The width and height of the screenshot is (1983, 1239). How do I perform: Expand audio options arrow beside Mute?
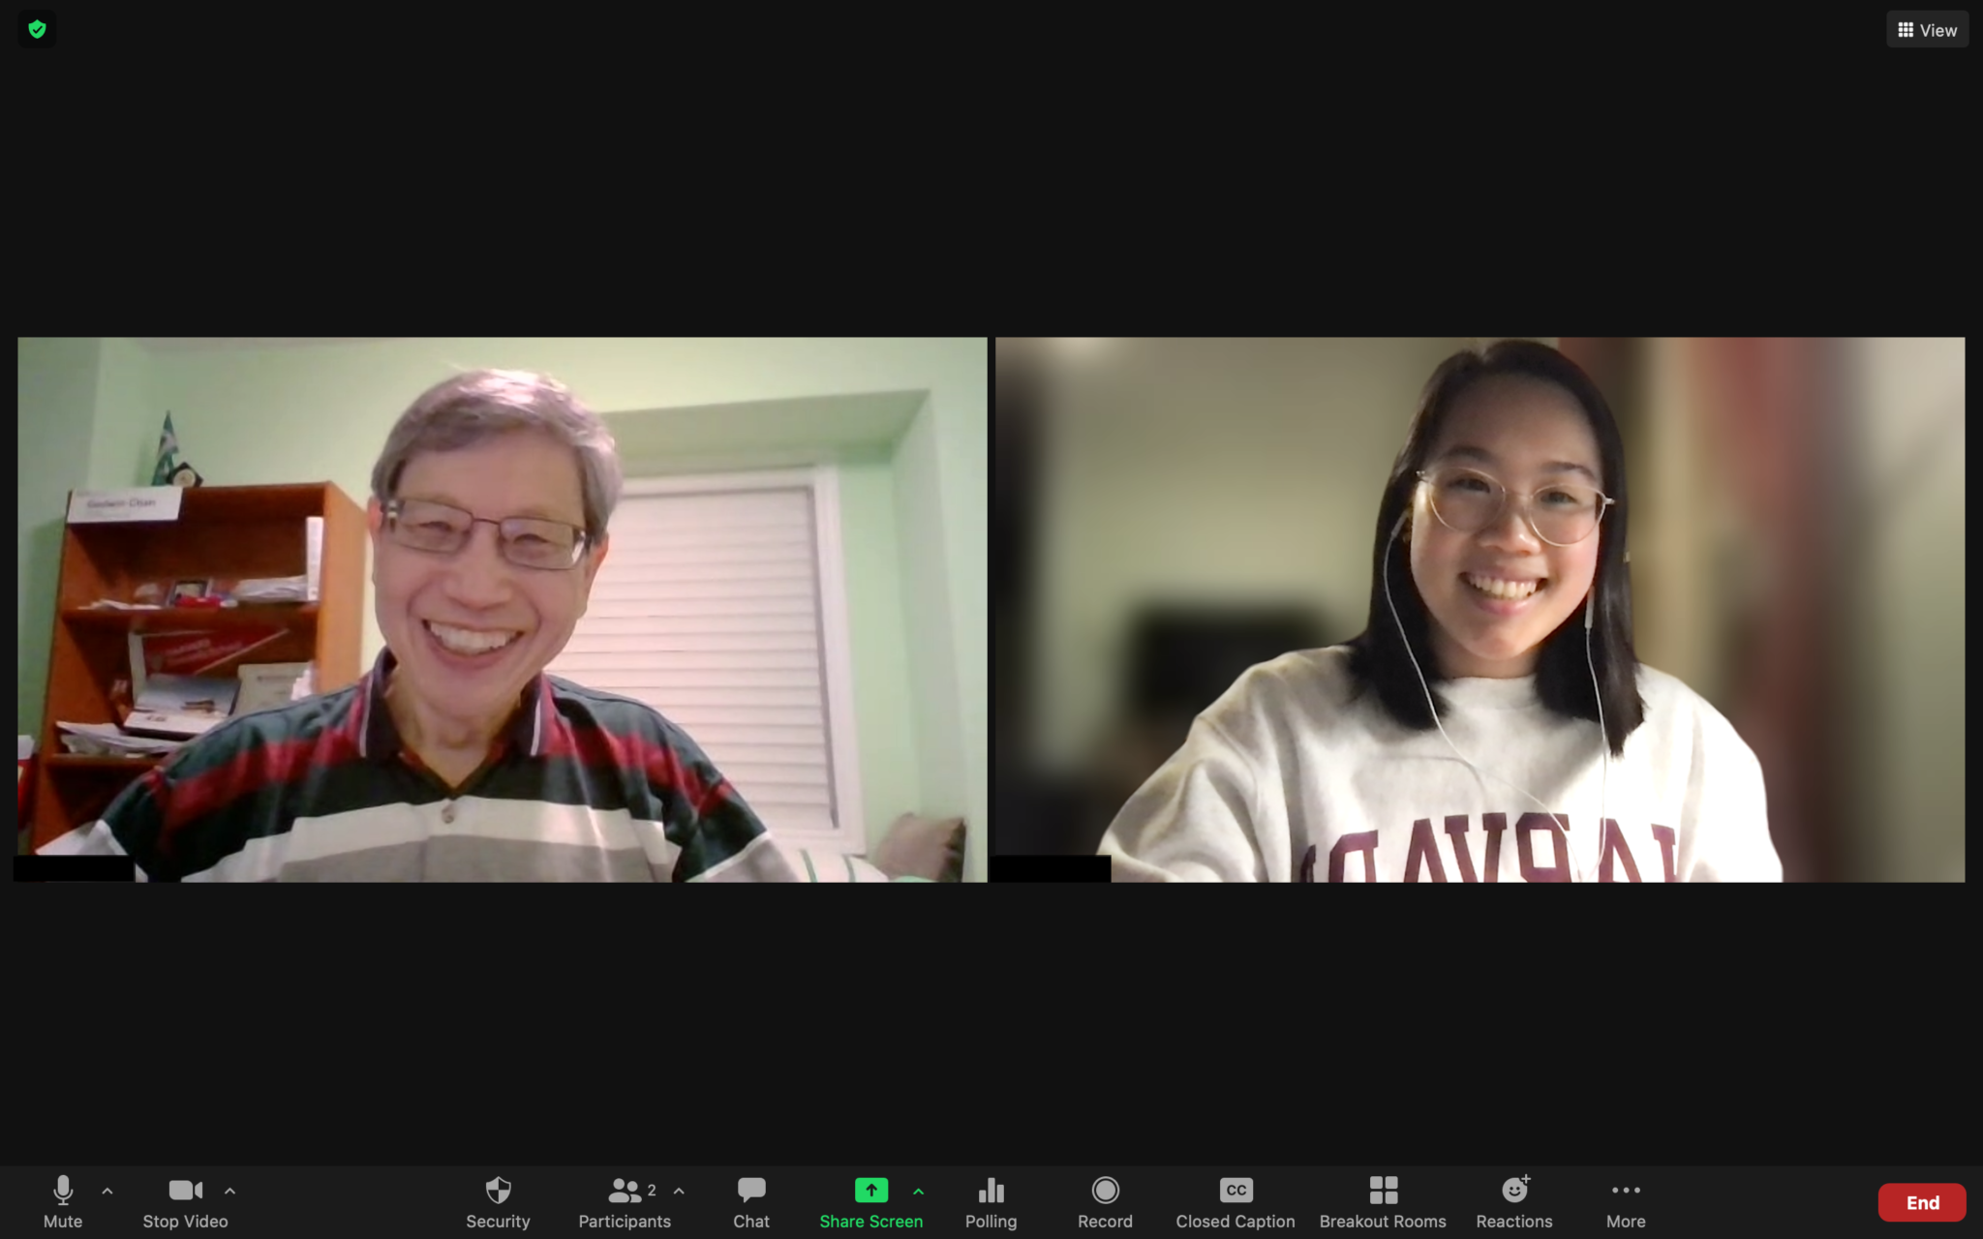coord(107,1191)
